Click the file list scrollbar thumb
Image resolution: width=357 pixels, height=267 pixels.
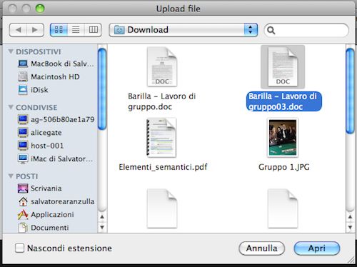(x=350, y=91)
